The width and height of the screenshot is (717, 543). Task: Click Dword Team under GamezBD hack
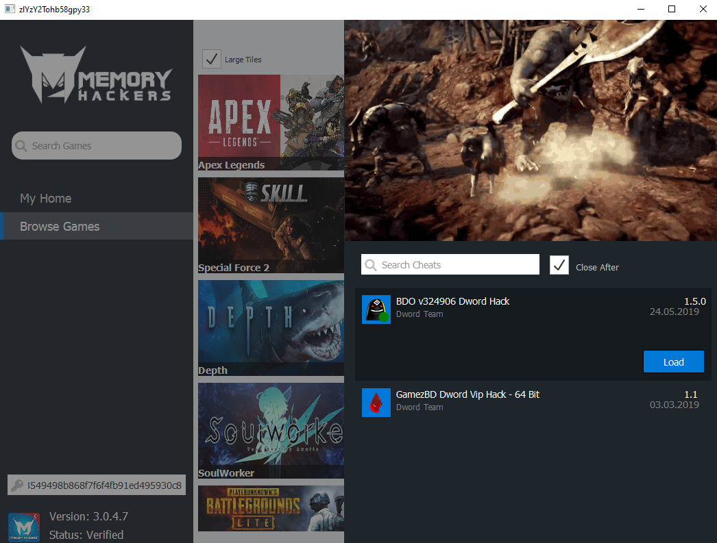(420, 407)
